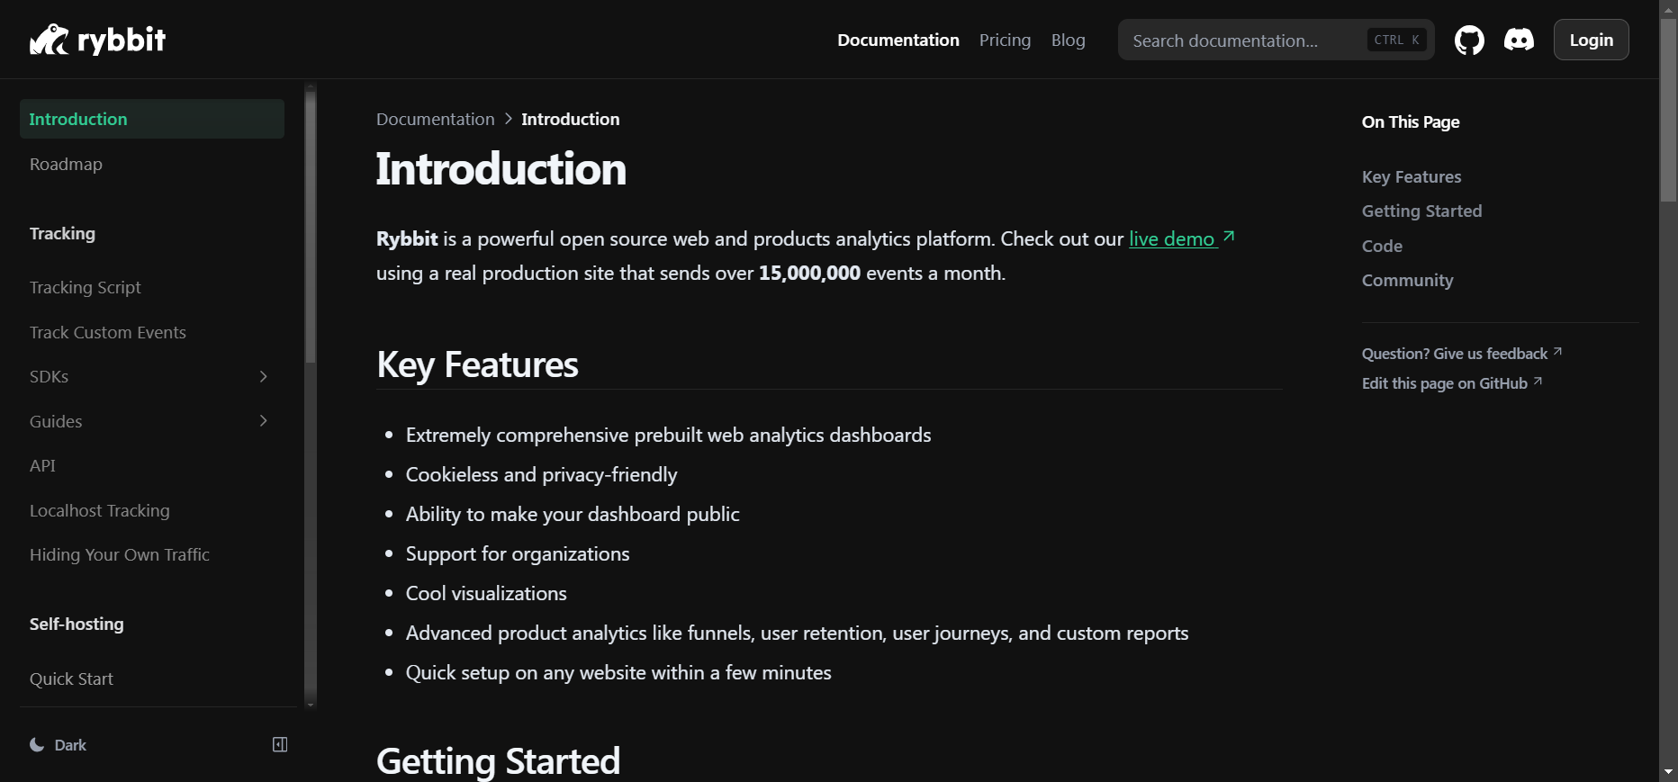Image resolution: width=1678 pixels, height=782 pixels.
Task: Open Question? Give us feedback link
Action: 1461,354
